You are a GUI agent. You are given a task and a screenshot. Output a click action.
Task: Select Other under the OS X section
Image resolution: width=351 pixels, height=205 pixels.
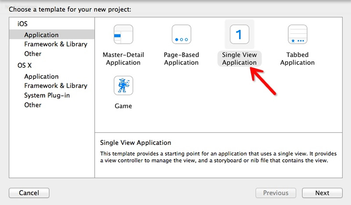click(x=33, y=105)
